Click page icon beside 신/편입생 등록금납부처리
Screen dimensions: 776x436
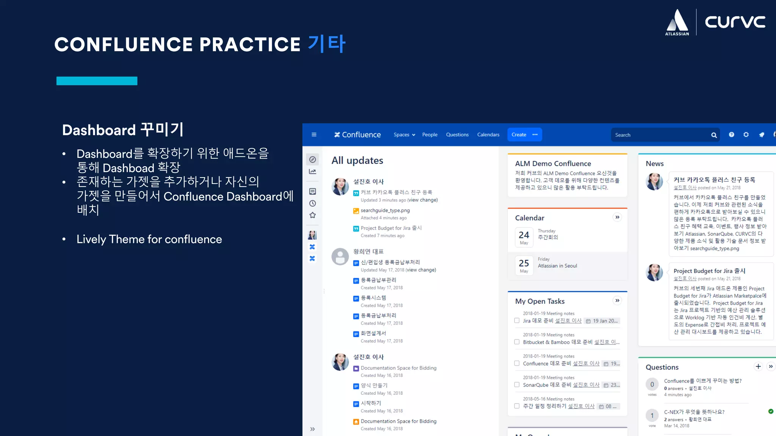[356, 263]
